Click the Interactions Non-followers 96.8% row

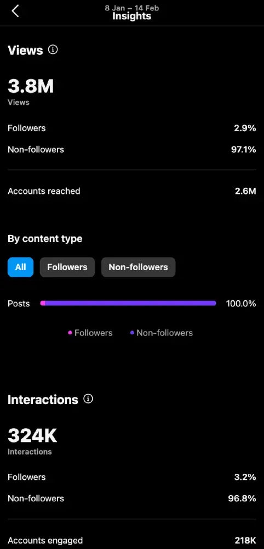tap(132, 498)
